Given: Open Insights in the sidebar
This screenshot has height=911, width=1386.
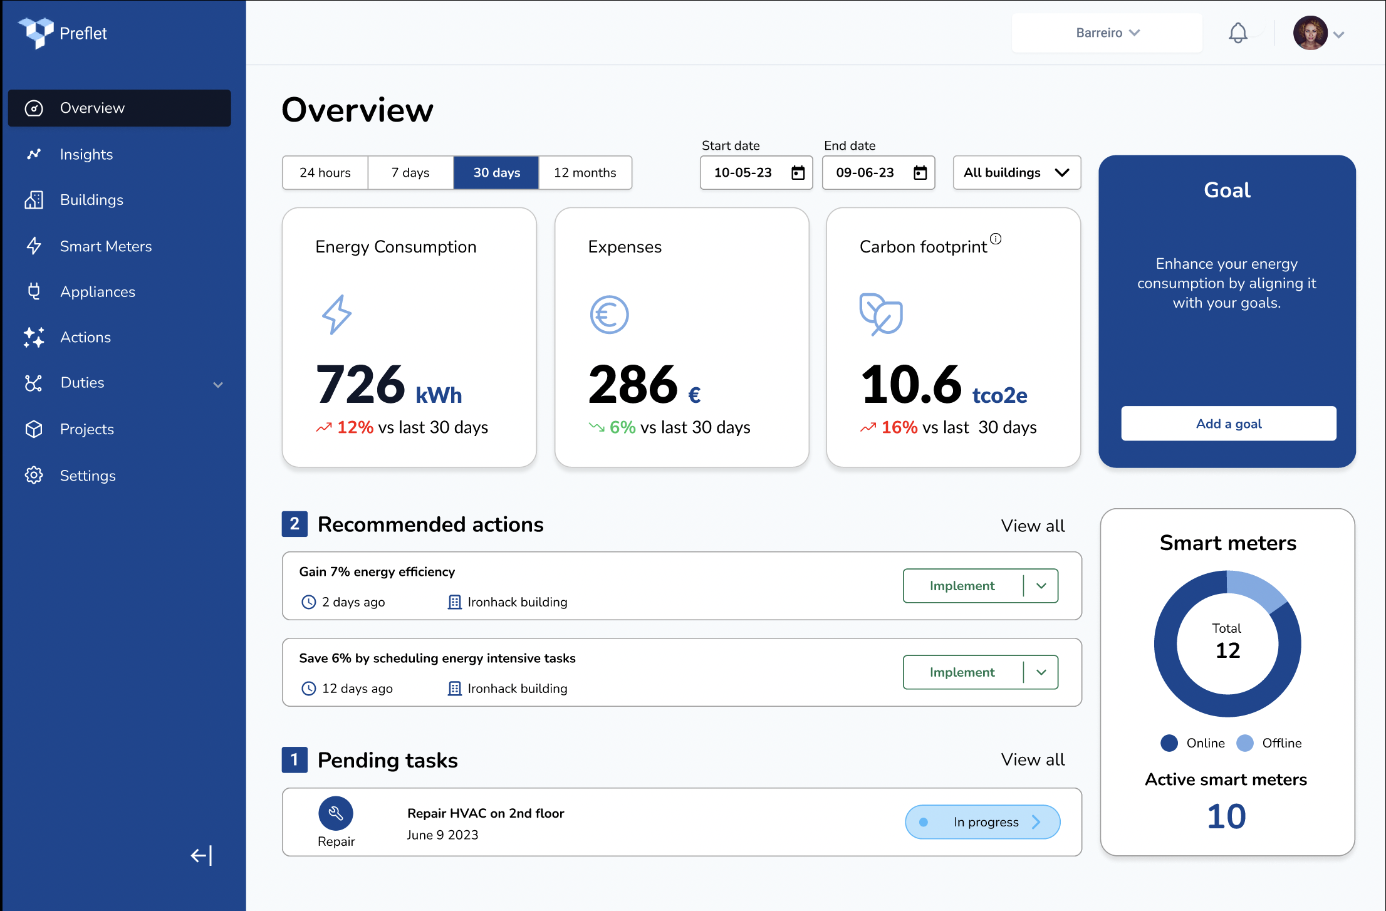Looking at the screenshot, I should point(86,154).
